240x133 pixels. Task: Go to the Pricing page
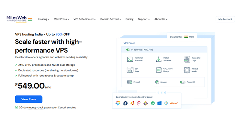pyautogui.click(x=130, y=19)
